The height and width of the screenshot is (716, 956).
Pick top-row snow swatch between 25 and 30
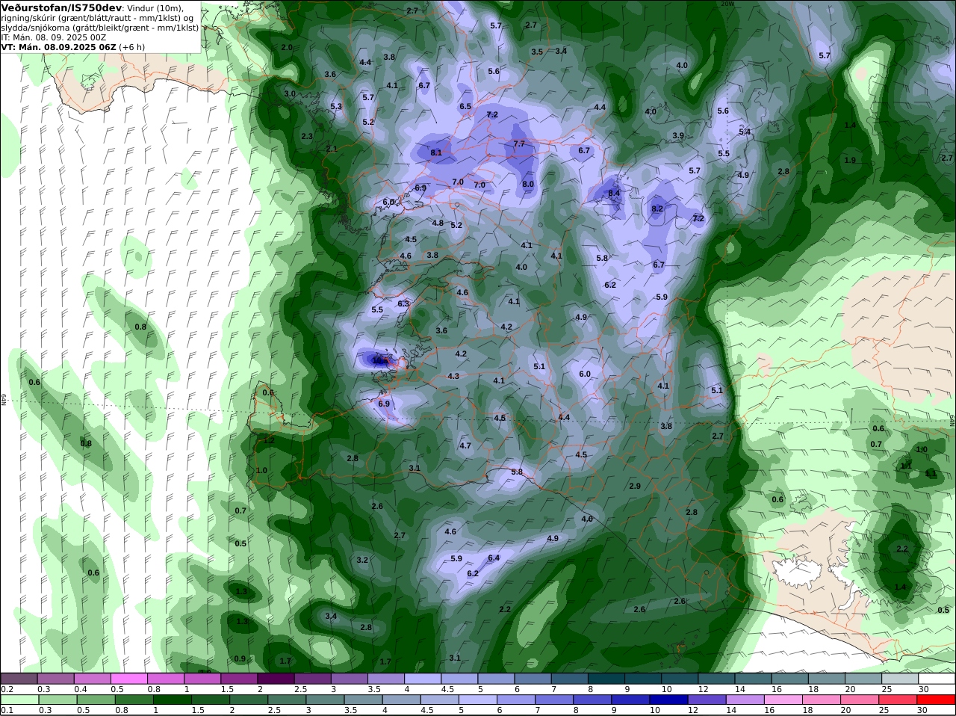point(899,678)
